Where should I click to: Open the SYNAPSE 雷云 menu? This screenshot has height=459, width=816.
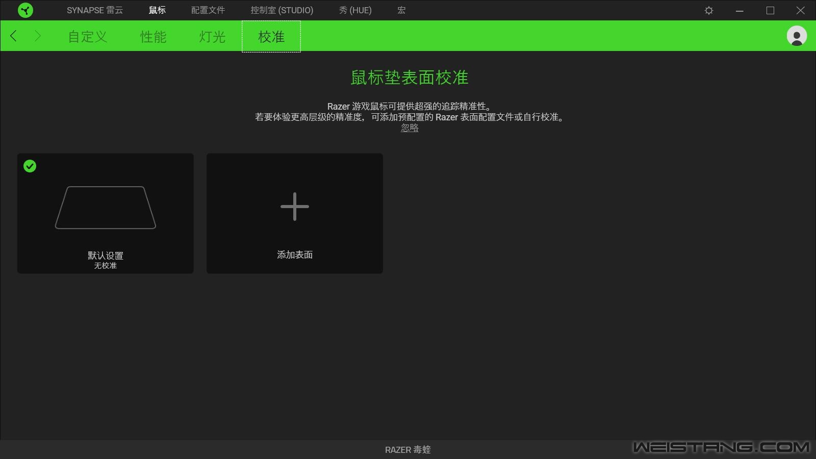pos(95,10)
